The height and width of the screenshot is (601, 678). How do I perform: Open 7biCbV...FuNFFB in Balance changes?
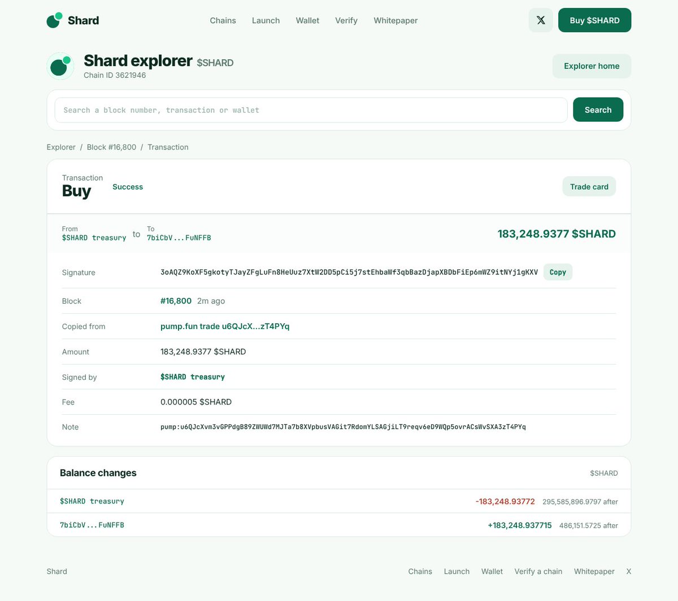tap(92, 525)
